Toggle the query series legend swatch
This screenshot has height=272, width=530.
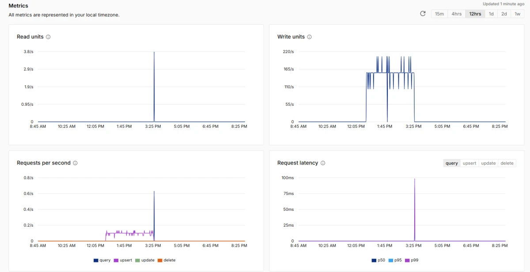(x=96, y=261)
